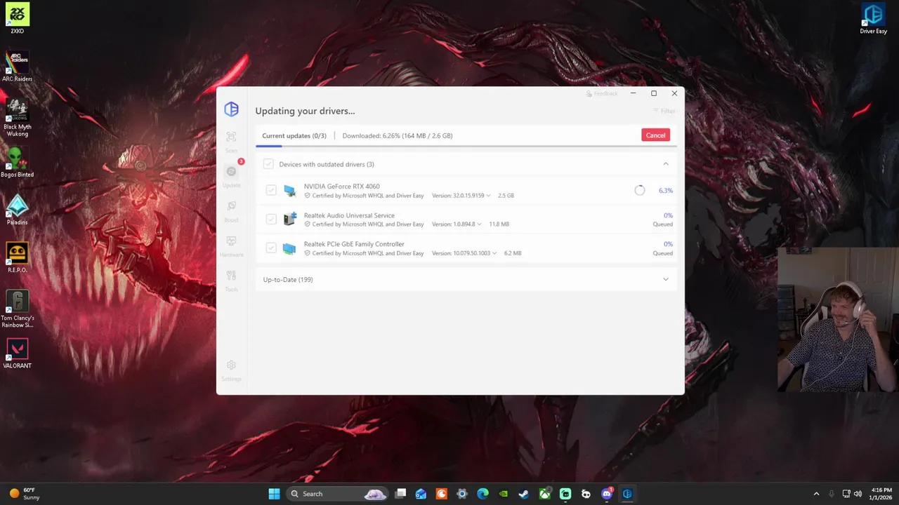Open Steam from the taskbar
Image resolution: width=899 pixels, height=505 pixels.
click(523, 494)
